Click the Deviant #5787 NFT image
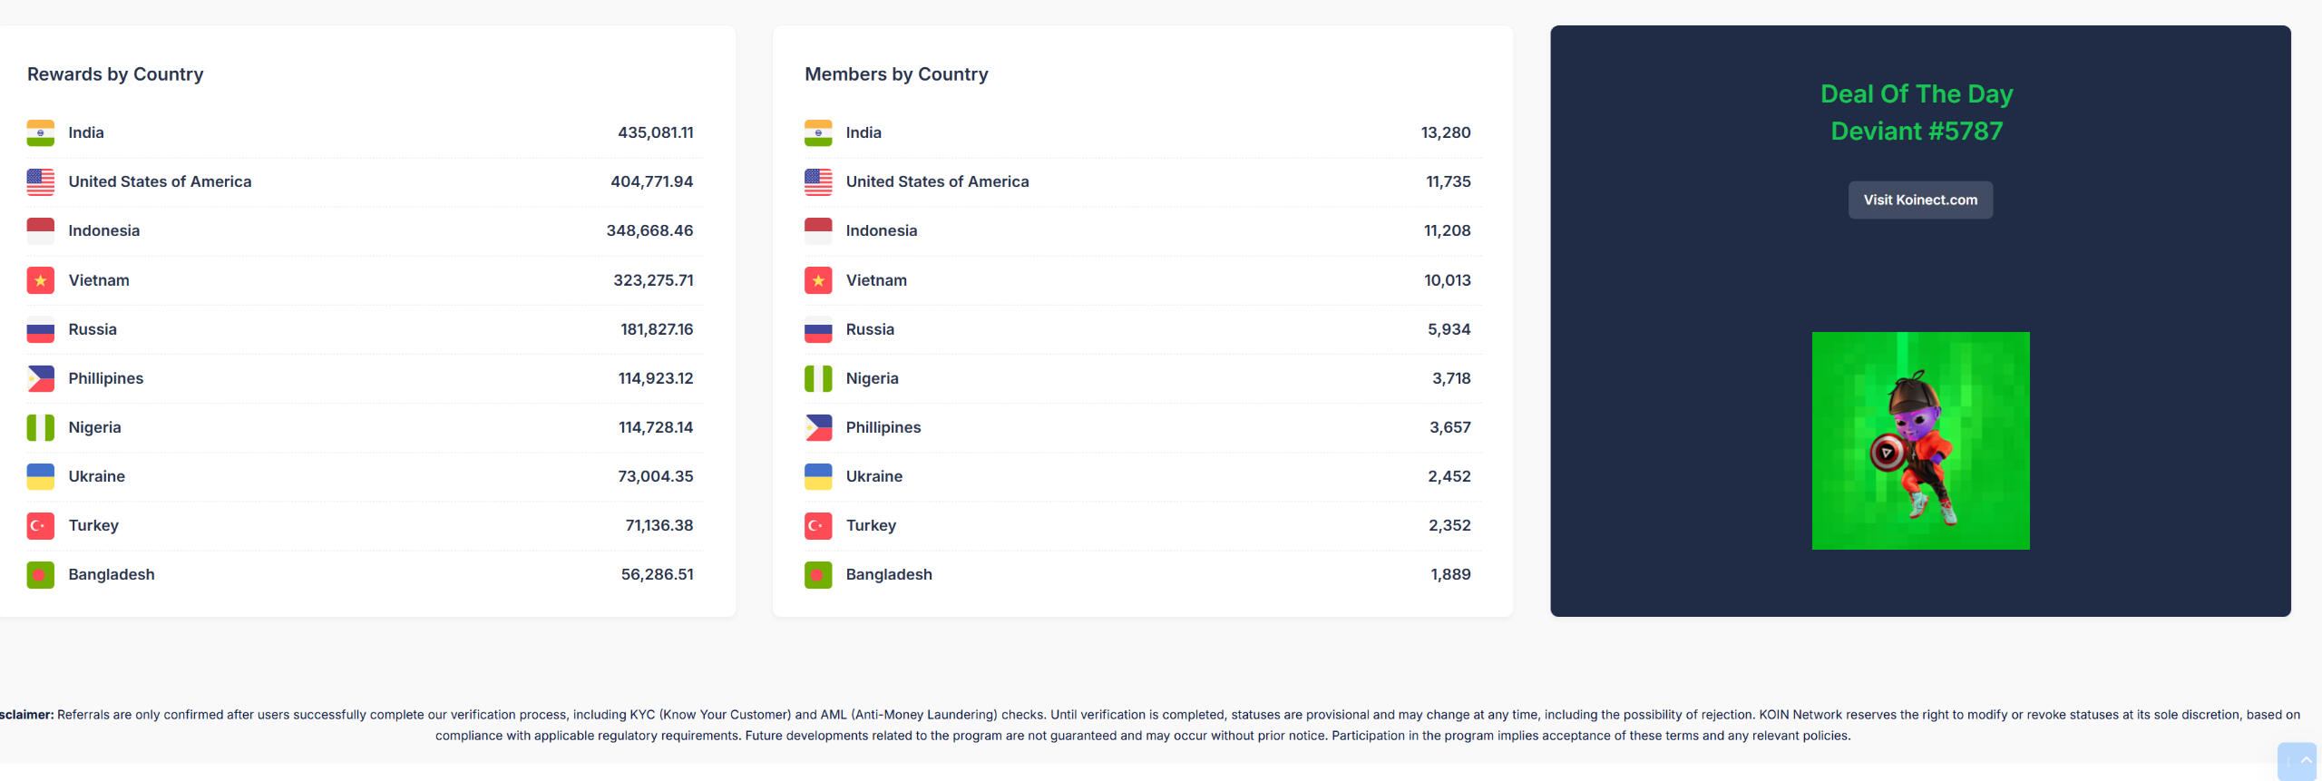Image resolution: width=2322 pixels, height=781 pixels. click(1920, 440)
